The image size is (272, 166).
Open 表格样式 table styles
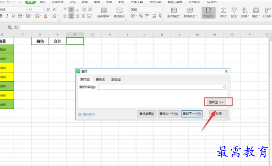click(190, 13)
